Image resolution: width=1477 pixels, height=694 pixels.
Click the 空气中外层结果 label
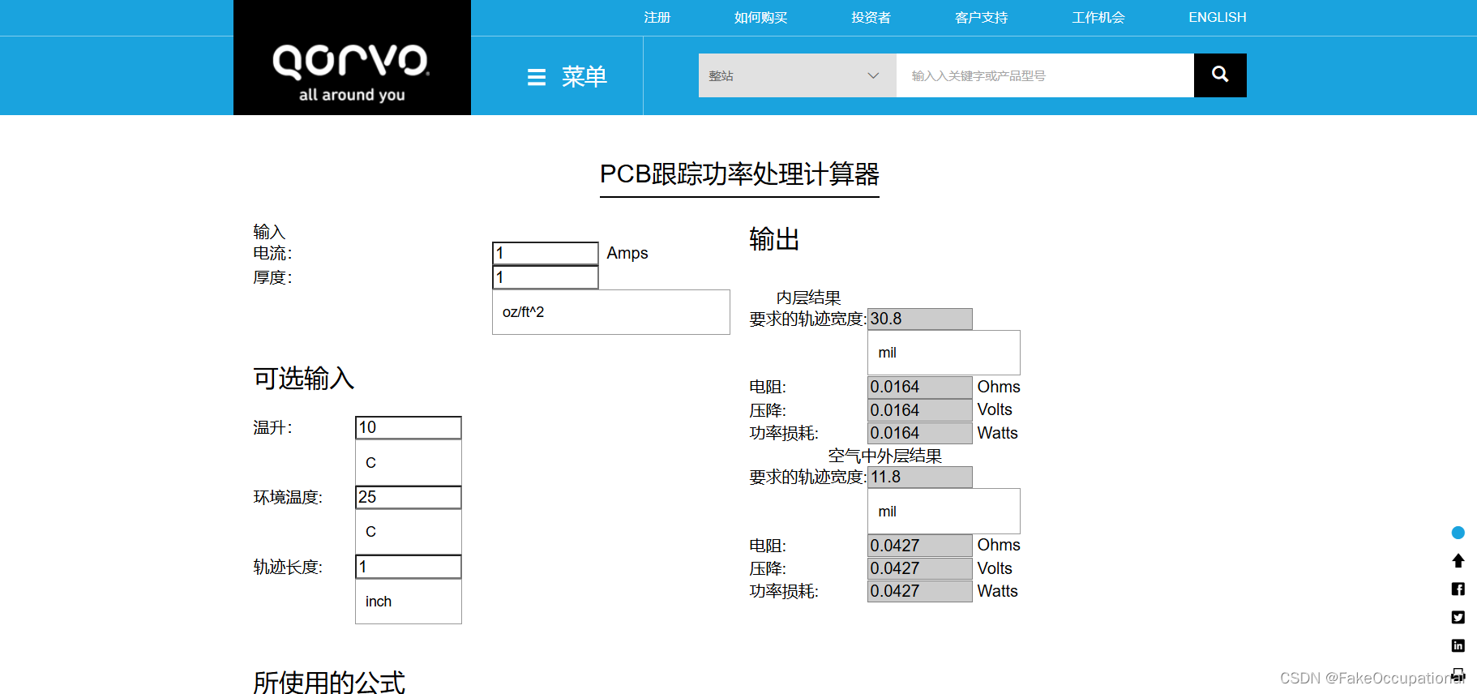point(884,456)
